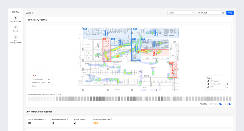Click the info icon next to Daily

click(x=33, y=13)
